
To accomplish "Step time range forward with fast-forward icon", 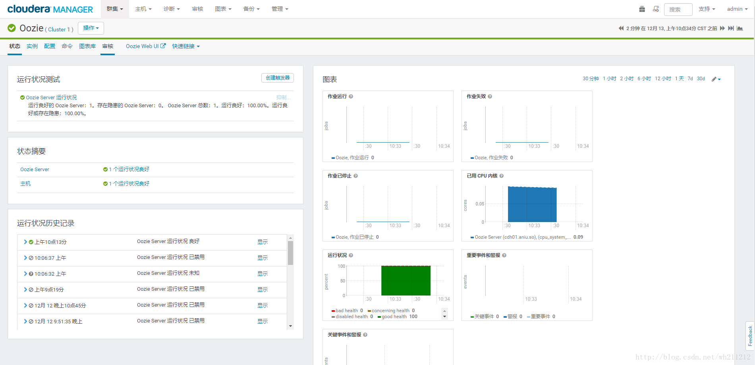I will click(x=722, y=28).
